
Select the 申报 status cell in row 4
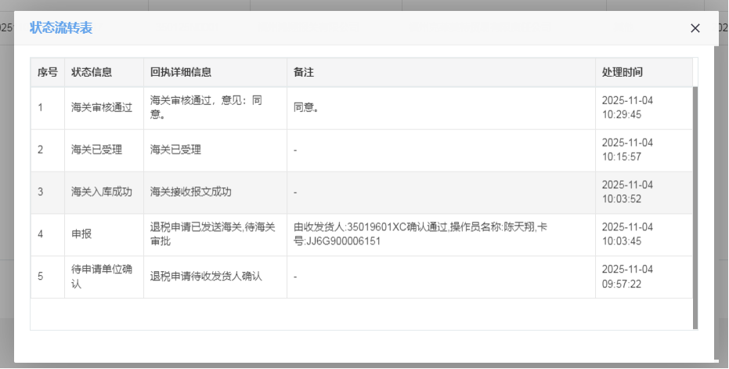(81, 234)
